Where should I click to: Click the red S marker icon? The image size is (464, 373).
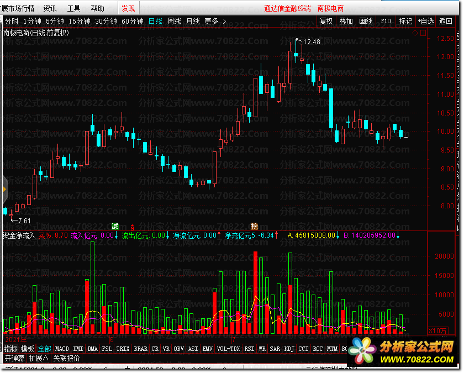(132, 227)
